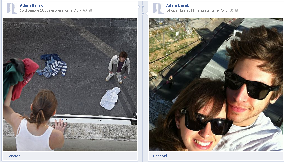284x162 pixels.
Task: Click the profile avatar on the right post
Action: coord(158,8)
